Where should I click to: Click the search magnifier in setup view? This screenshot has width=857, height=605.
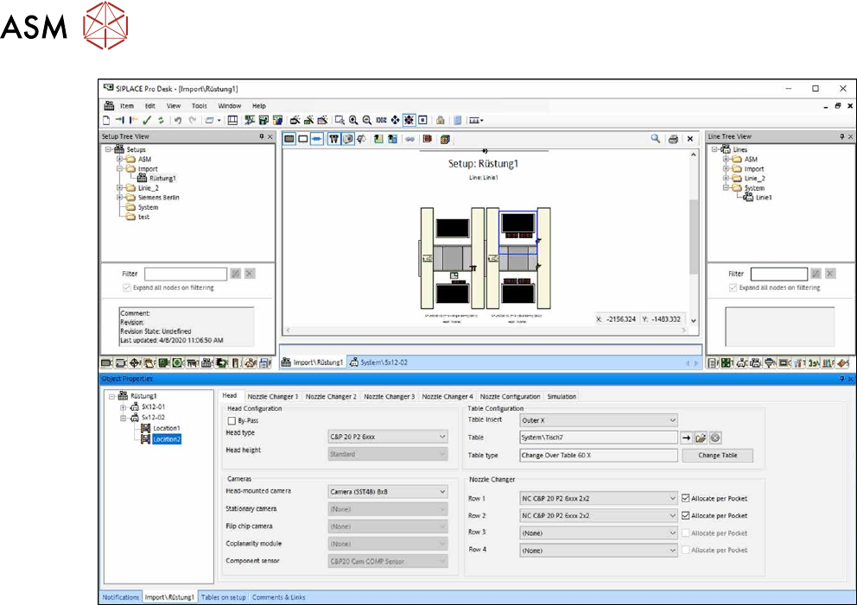click(656, 139)
